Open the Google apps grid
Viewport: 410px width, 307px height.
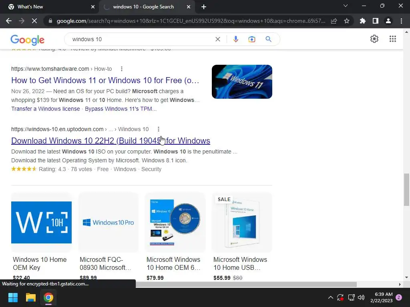coord(392,39)
